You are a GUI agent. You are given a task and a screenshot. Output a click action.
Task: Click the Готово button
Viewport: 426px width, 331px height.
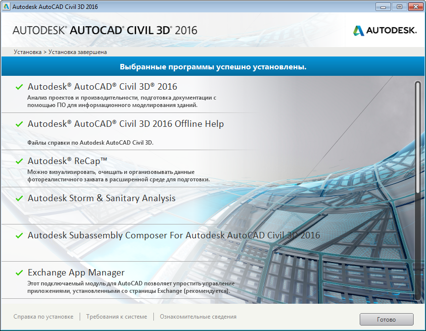(x=386, y=319)
